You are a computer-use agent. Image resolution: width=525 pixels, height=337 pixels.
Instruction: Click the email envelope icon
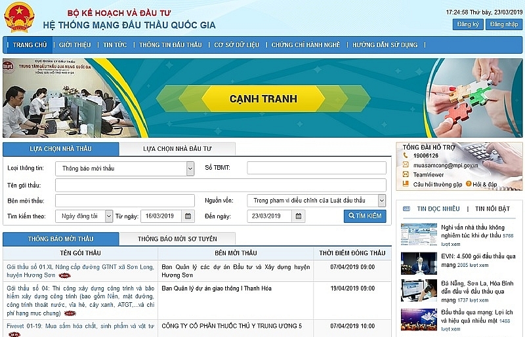[406, 166]
